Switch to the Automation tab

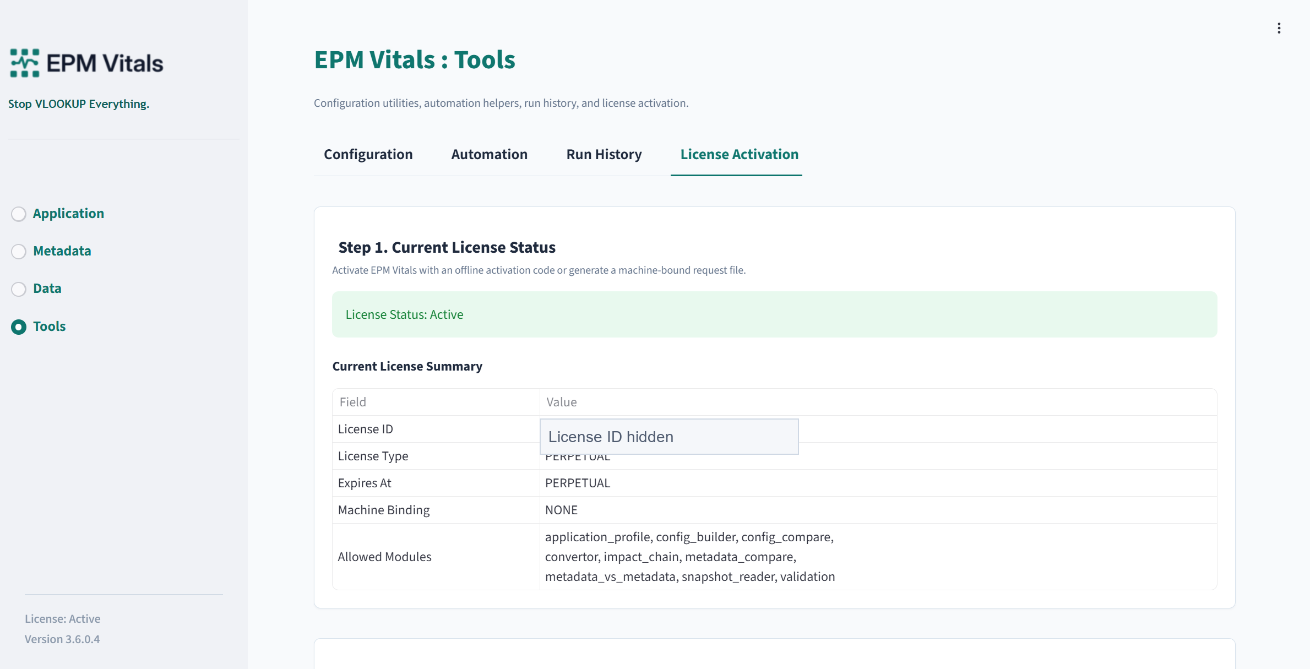click(x=489, y=154)
